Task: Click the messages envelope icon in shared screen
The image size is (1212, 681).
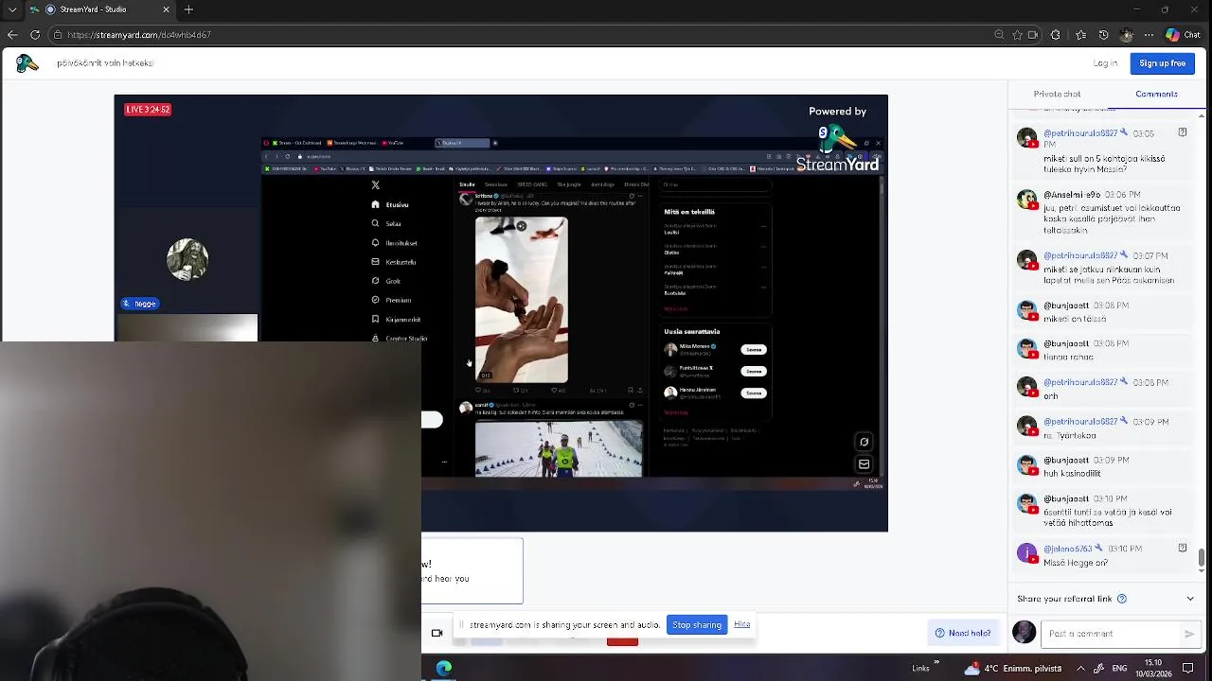Action: pos(864,464)
